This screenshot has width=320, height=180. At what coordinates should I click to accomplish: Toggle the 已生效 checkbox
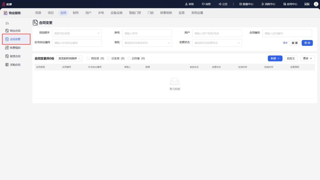tap(109, 58)
